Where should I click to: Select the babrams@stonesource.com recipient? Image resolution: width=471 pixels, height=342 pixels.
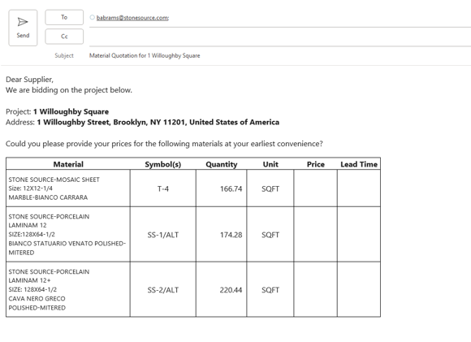132,18
